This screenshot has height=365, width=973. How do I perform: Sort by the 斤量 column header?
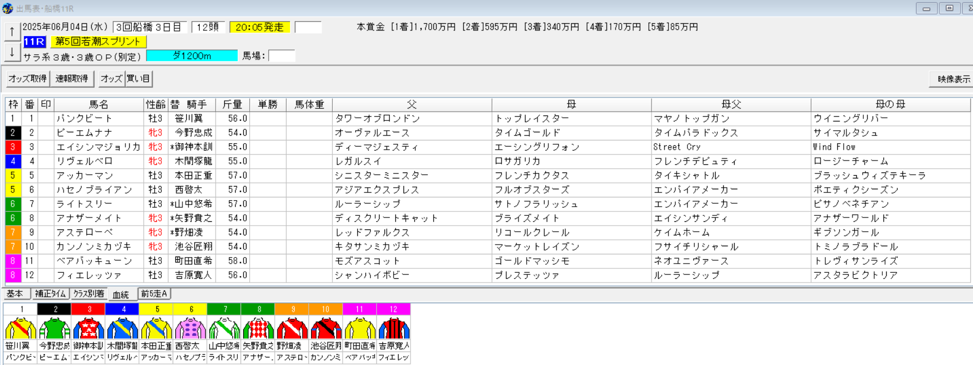(232, 105)
